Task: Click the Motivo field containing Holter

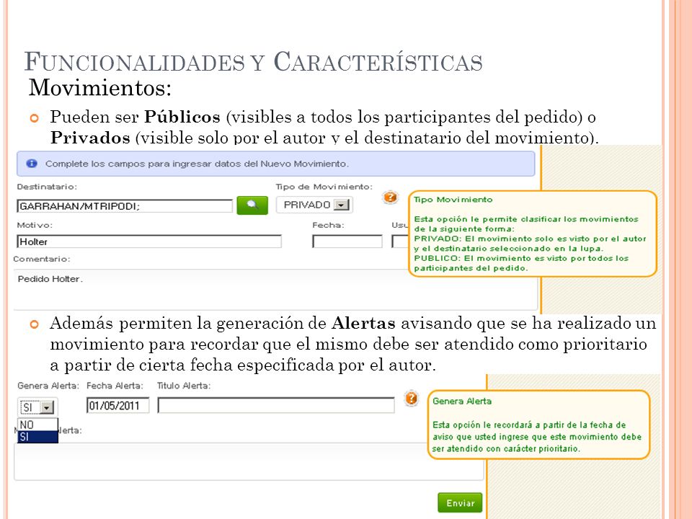Action: click(x=149, y=241)
